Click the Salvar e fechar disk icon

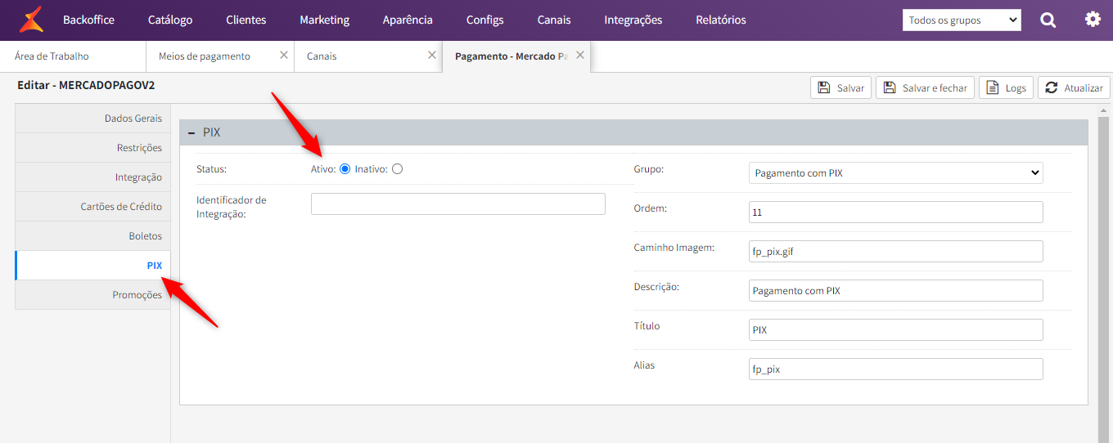pos(890,87)
